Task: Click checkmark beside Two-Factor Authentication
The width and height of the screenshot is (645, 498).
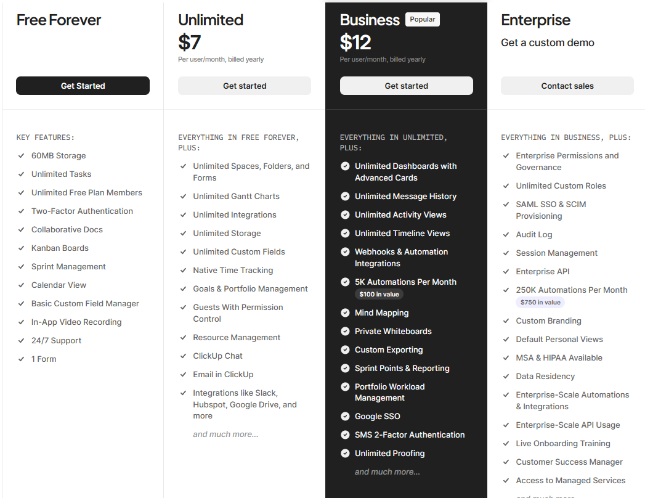Action: (x=21, y=211)
